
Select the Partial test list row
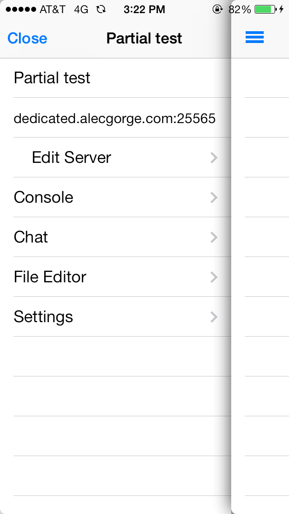pos(52,78)
